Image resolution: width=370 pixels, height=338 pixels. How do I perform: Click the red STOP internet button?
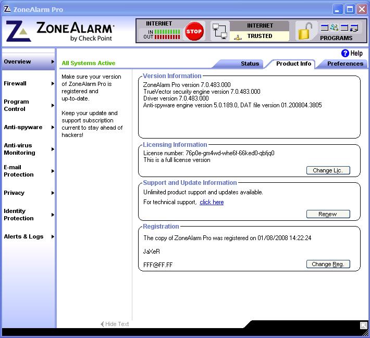194,31
